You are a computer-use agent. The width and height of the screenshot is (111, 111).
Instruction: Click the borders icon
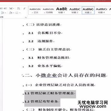coord(17,13)
